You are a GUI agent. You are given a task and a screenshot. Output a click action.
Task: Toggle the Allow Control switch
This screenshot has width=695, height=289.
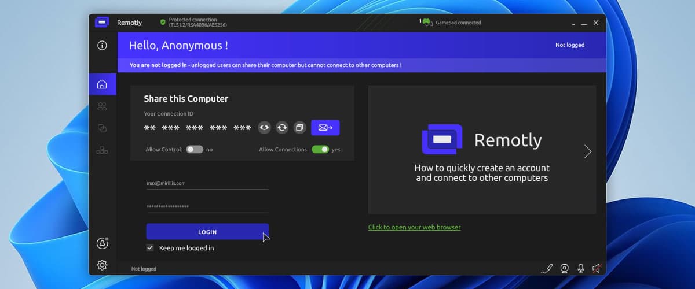click(195, 149)
